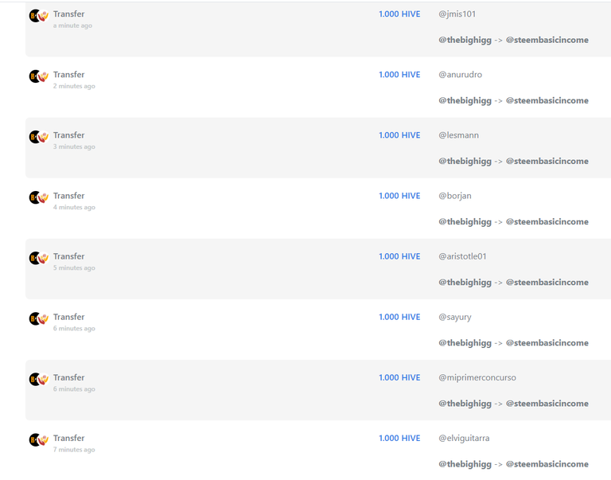This screenshot has width=611, height=480.
Task: Select the @aristotle01 memo text
Action: [462, 256]
